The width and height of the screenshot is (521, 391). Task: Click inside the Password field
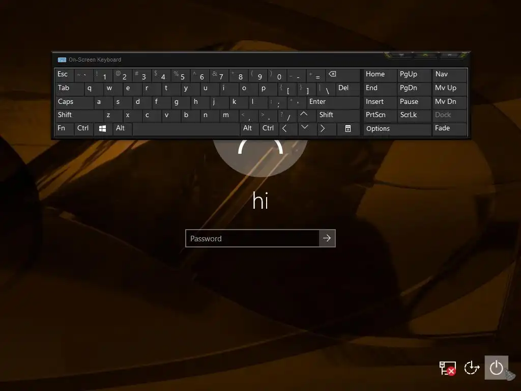(252, 238)
